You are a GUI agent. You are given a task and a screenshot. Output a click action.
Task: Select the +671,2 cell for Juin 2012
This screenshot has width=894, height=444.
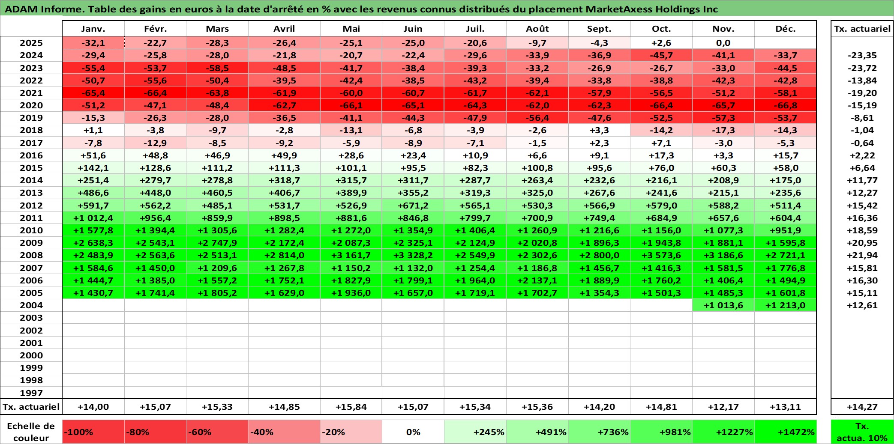pyautogui.click(x=413, y=206)
